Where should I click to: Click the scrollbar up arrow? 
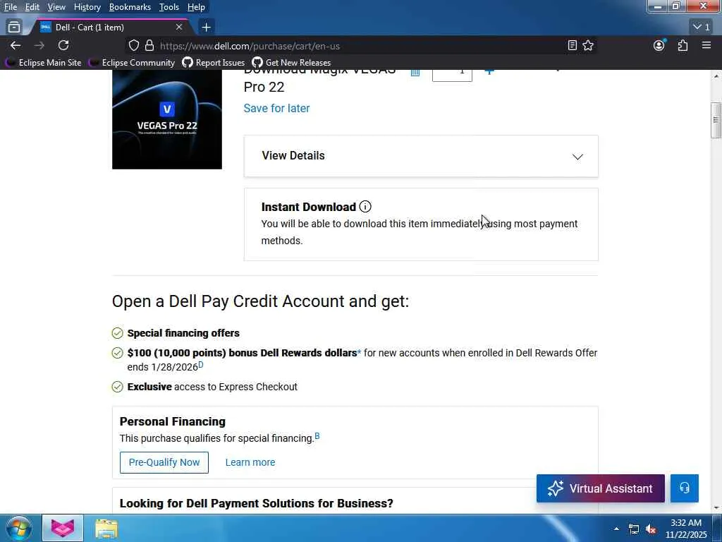tap(716, 75)
